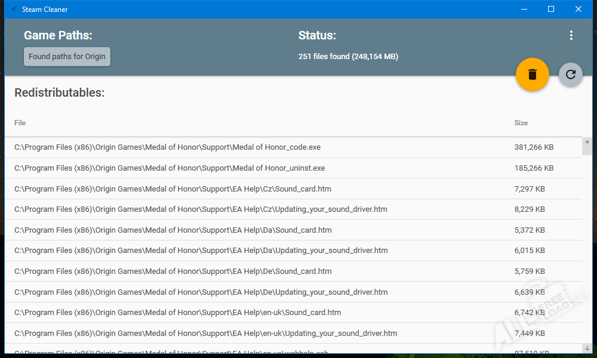This screenshot has height=358, width=597.
Task: Sort by the File column header
Action: coord(20,123)
